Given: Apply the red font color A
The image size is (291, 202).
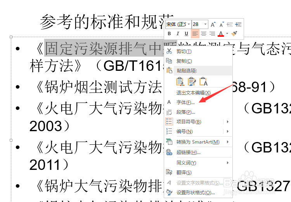Looking at the screenshot, I should [x=221, y=34].
